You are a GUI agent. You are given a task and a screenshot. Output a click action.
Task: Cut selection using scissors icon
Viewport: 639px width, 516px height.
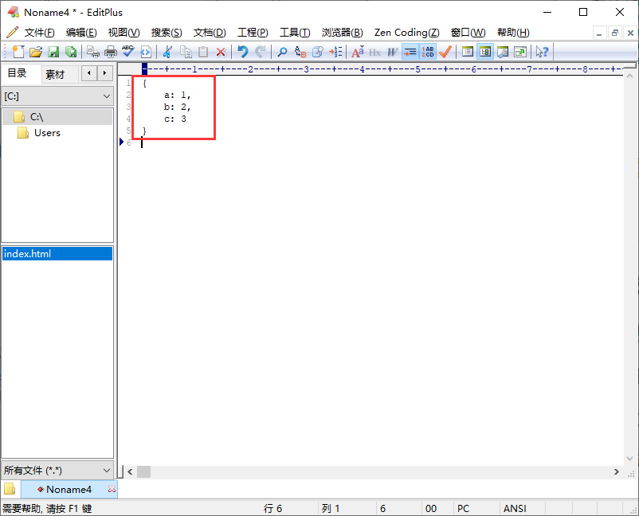[168, 52]
